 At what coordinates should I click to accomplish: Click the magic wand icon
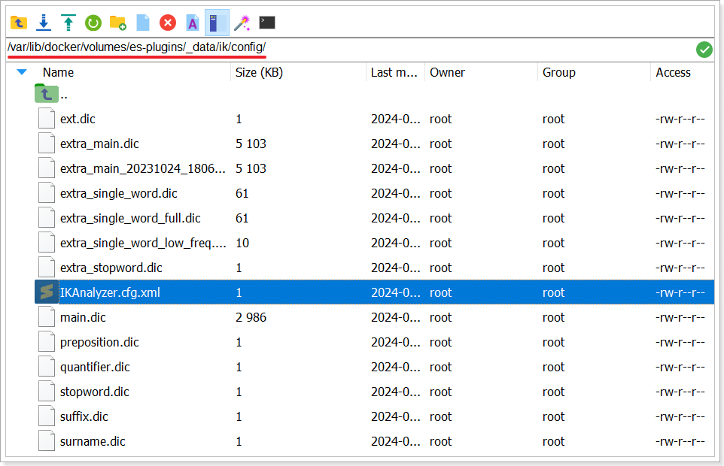point(242,23)
